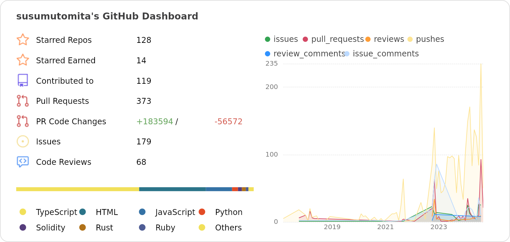Click the Starred Earned value 14
510x242 pixels.
point(141,61)
